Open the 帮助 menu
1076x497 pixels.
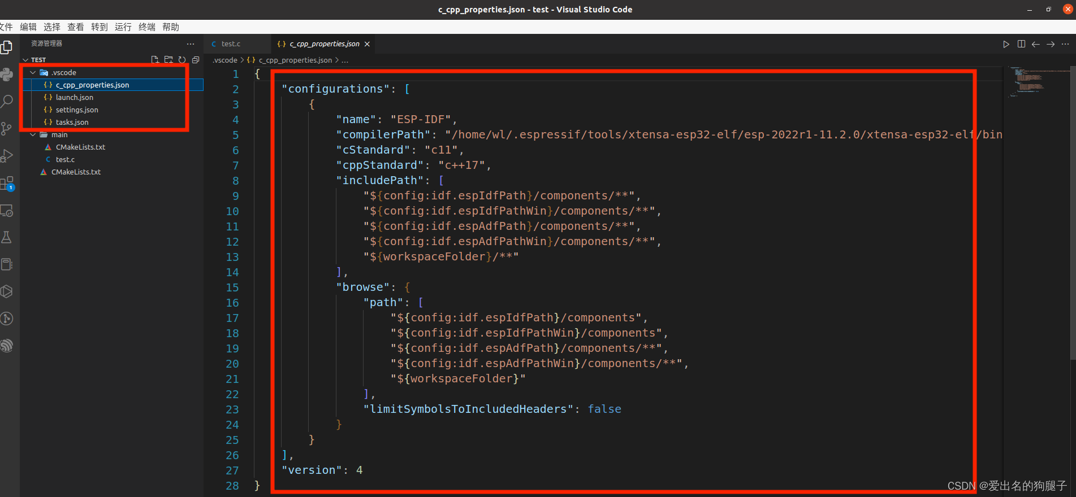[171, 27]
